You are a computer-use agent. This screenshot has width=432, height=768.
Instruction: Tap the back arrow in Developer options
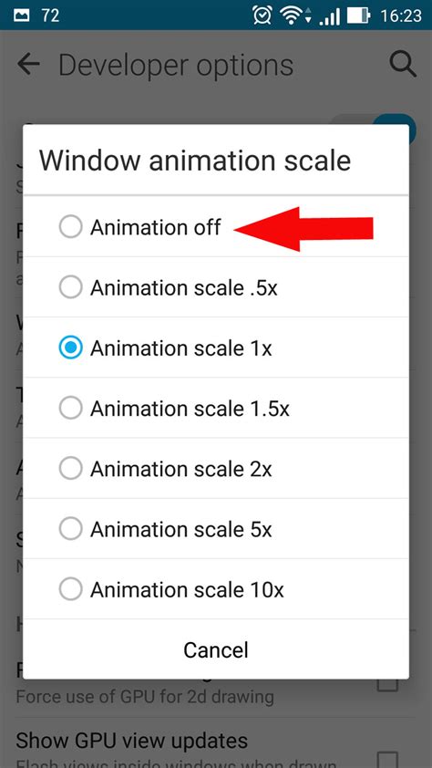[x=28, y=65]
